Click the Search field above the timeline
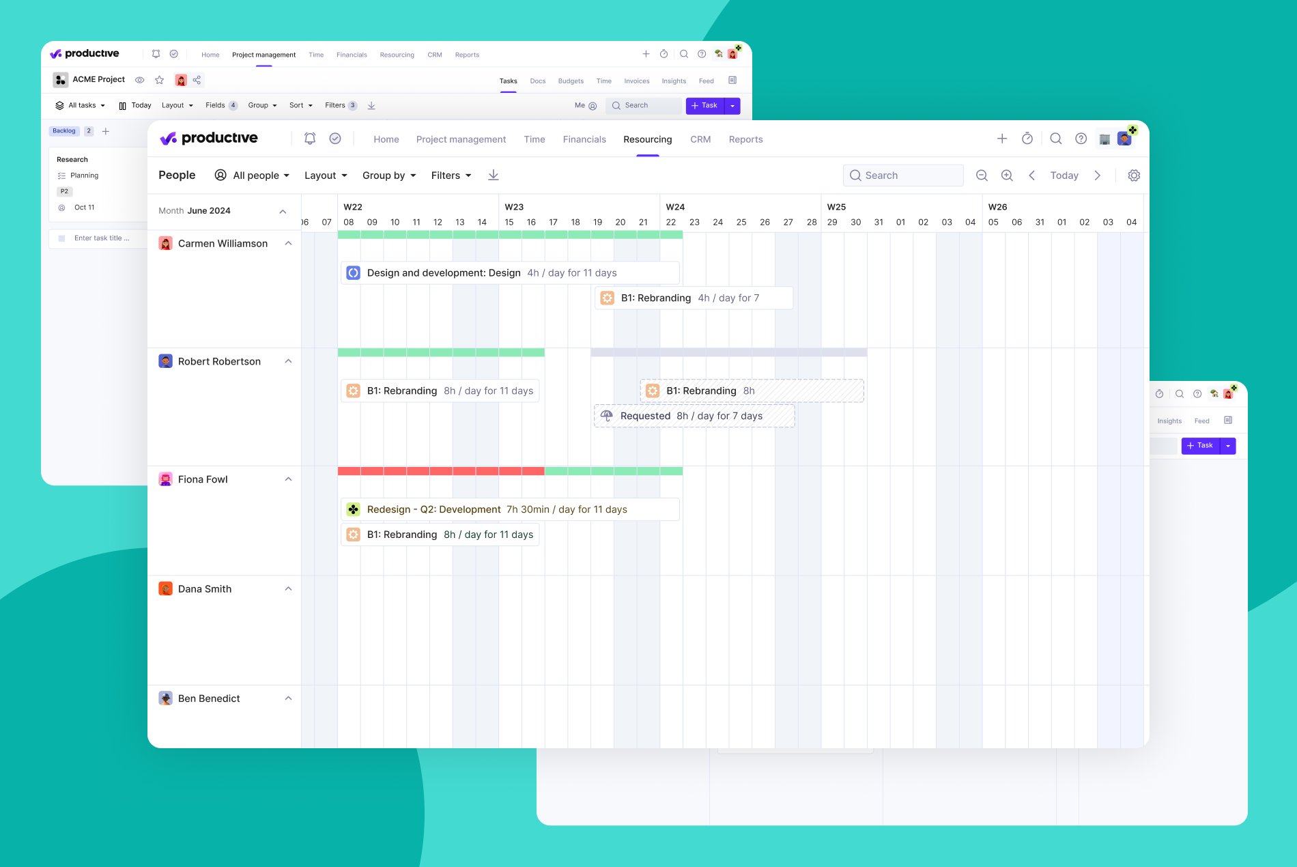Viewport: 1297px width, 867px height. [x=902, y=175]
